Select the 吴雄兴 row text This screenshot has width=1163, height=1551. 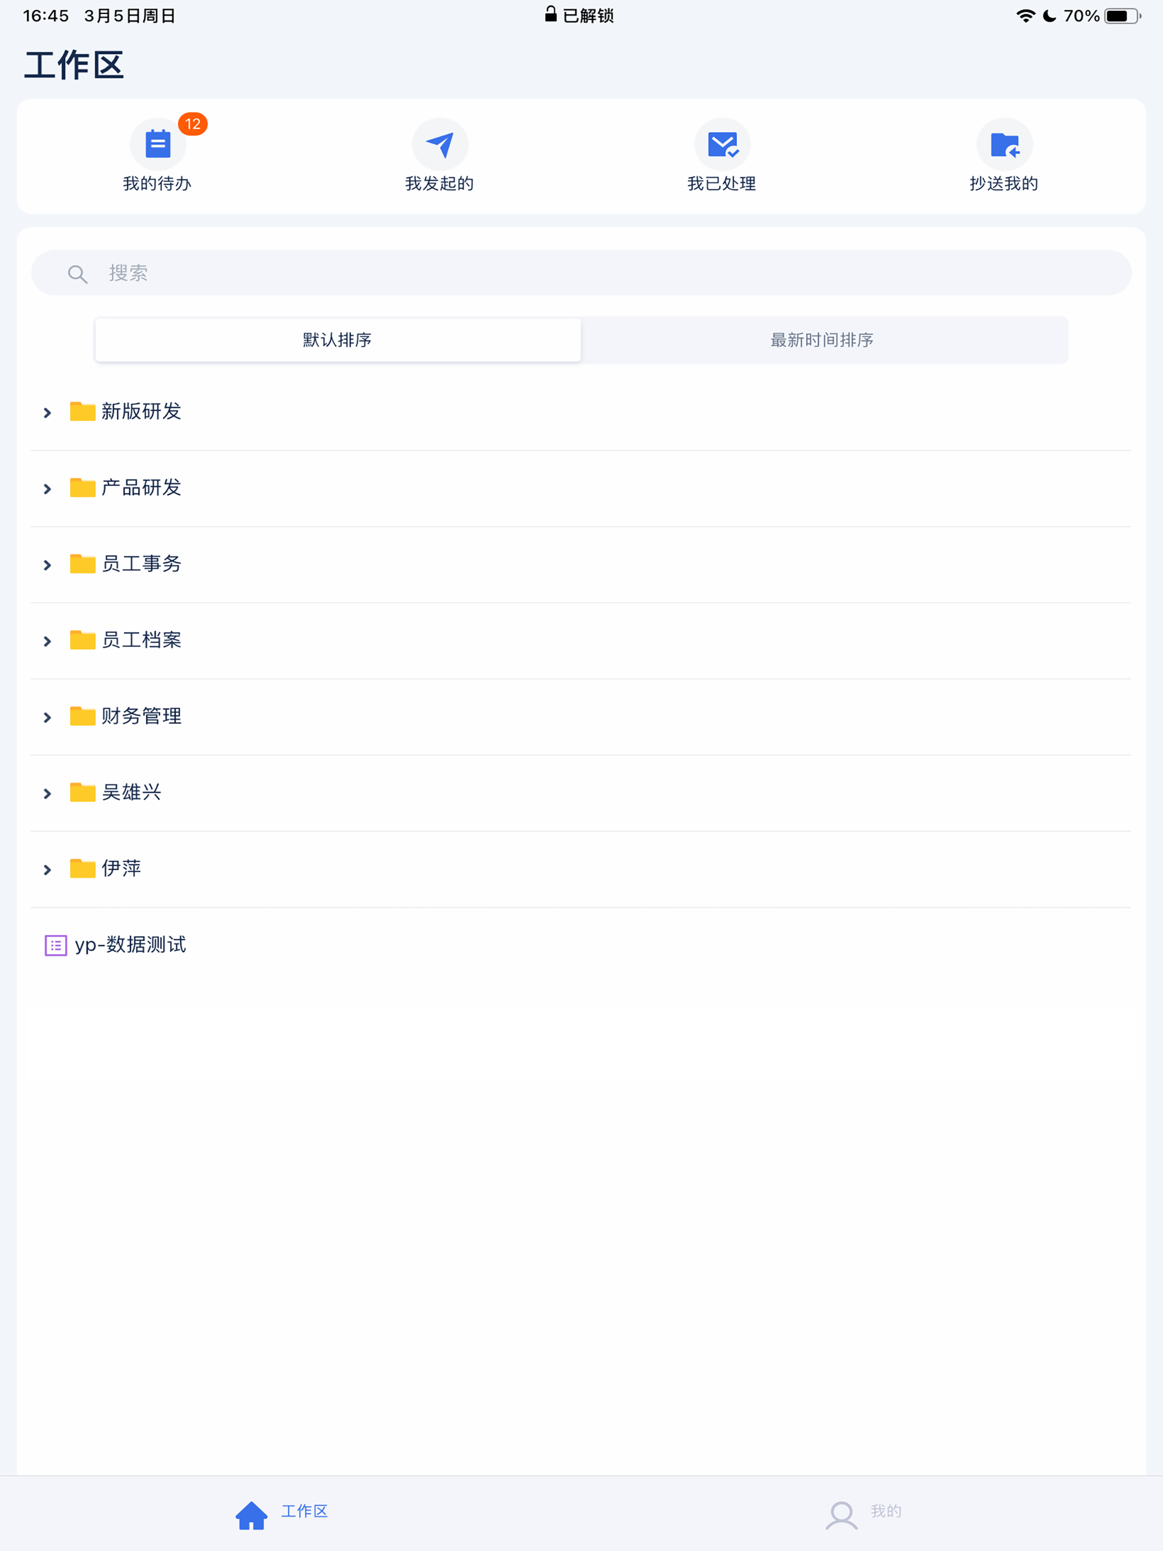point(132,793)
